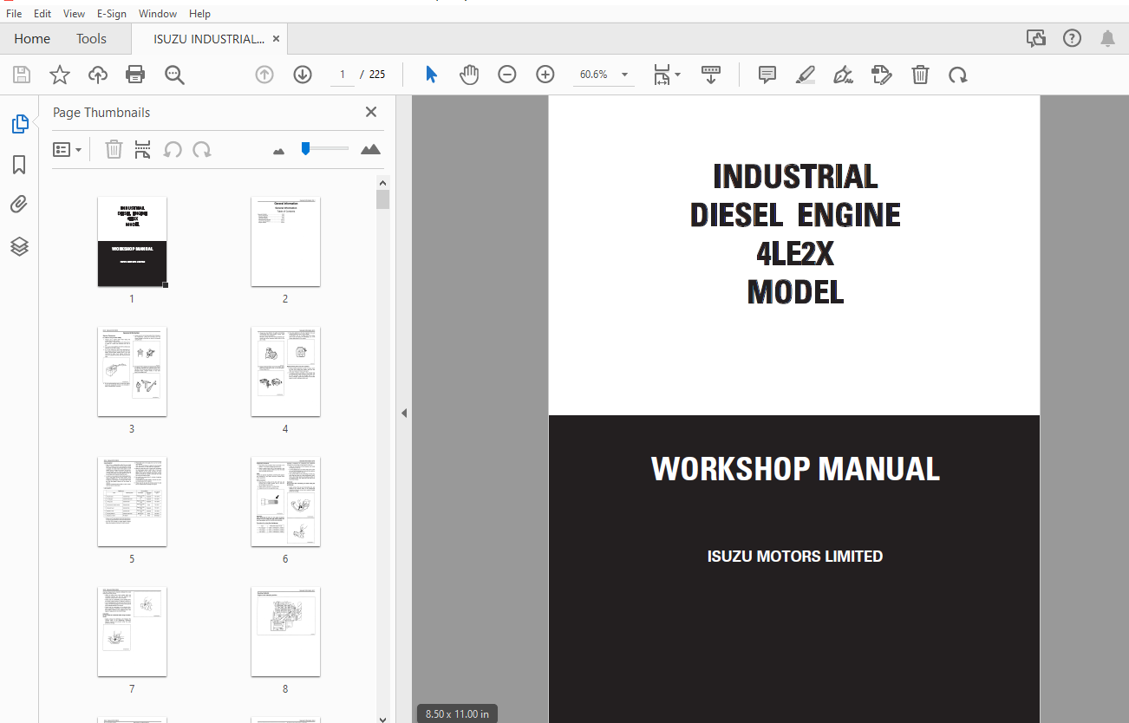Close the ISUZU INDUSTRIAL document tab
This screenshot has height=723, width=1129.
click(x=276, y=39)
